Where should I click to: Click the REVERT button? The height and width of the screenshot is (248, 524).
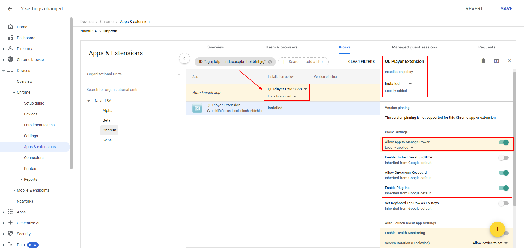[x=474, y=9]
